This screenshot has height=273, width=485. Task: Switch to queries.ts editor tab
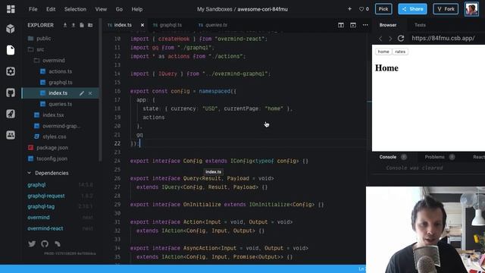click(216, 25)
